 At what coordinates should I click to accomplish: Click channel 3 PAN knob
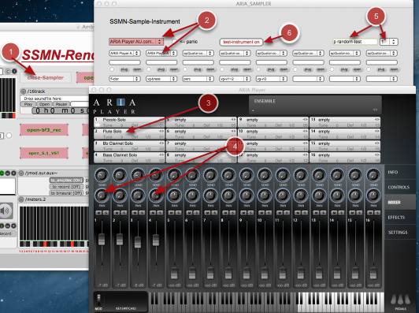pyautogui.click(x=138, y=196)
